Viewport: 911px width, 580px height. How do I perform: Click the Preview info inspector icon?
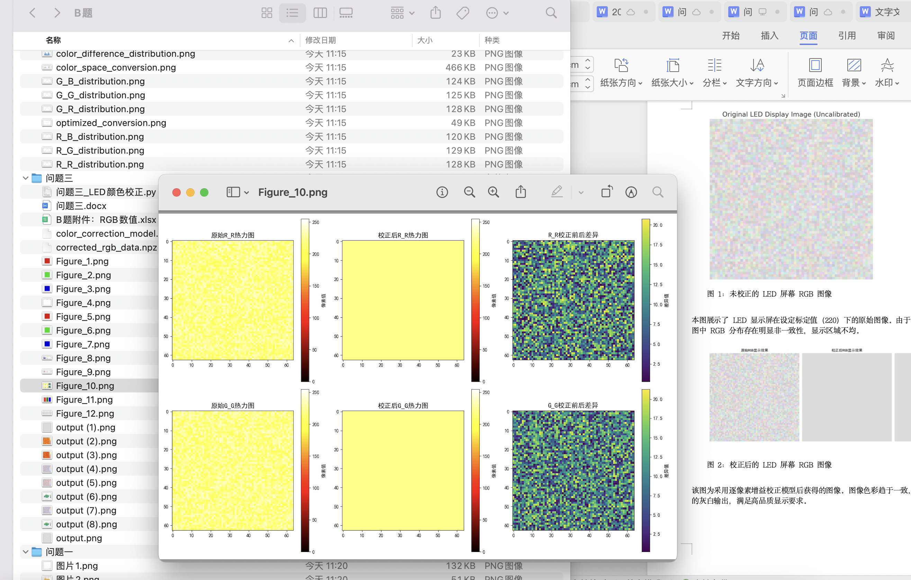(442, 192)
